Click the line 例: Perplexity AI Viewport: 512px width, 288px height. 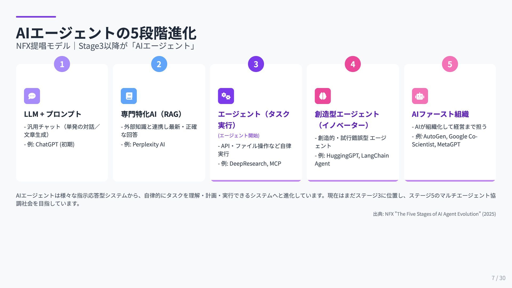pyautogui.click(x=143, y=145)
